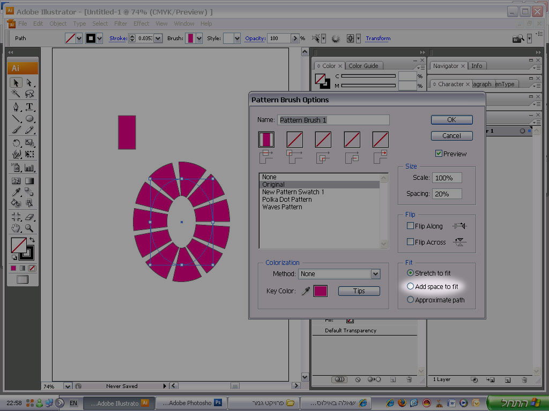549x411 pixels.
Task: Enable Flip Along checkbox
Action: [410, 226]
